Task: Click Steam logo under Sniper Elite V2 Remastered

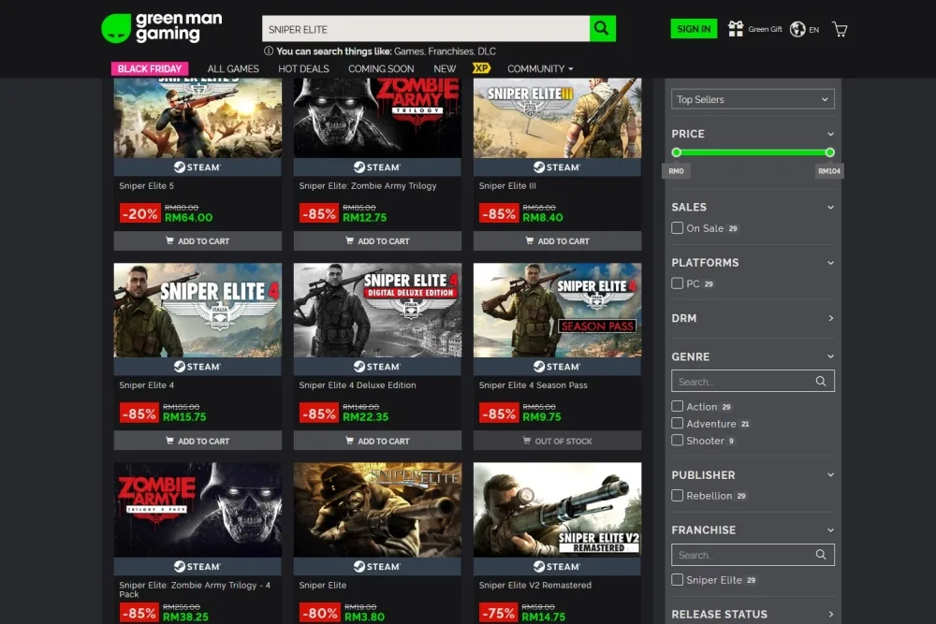Action: (x=557, y=566)
